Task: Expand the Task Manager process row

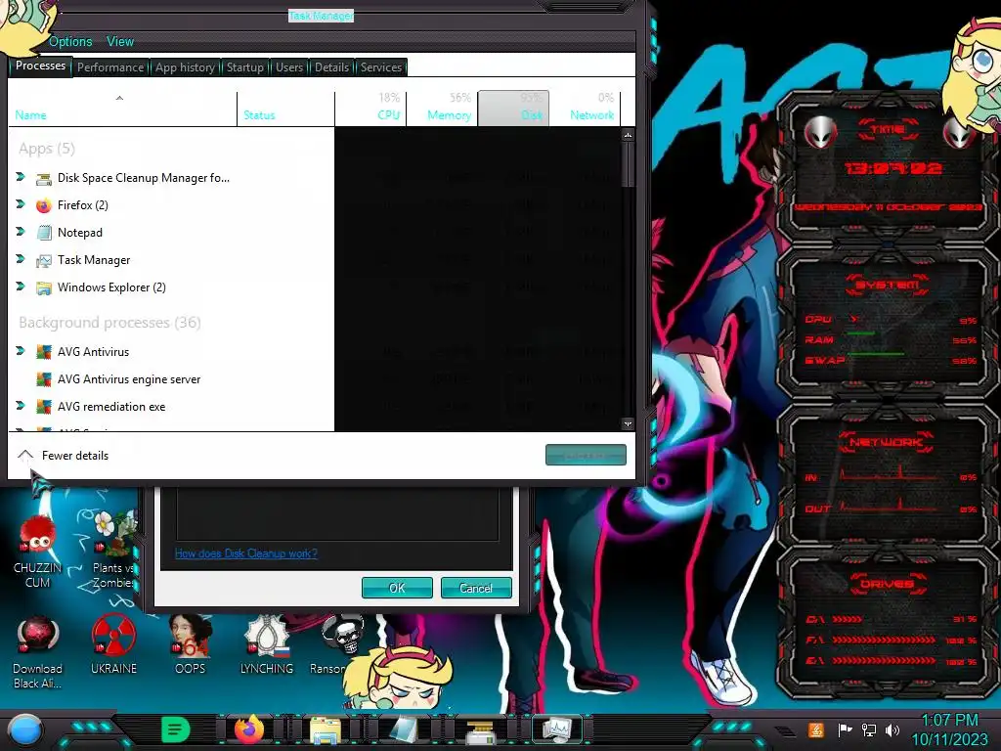Action: click(21, 259)
